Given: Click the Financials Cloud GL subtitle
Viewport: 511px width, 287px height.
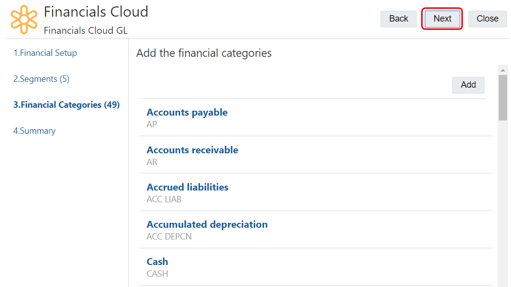Looking at the screenshot, I should coord(85,30).
